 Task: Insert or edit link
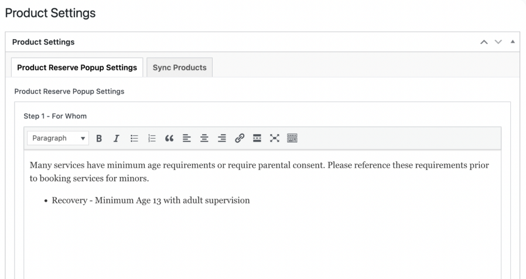point(240,138)
